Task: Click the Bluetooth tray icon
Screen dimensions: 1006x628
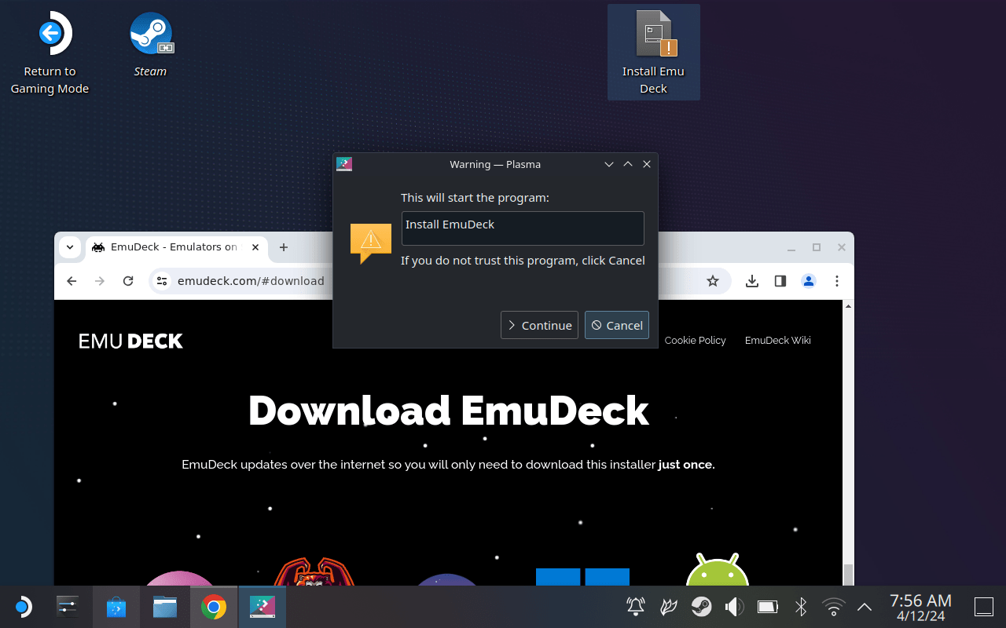Action: click(x=801, y=606)
